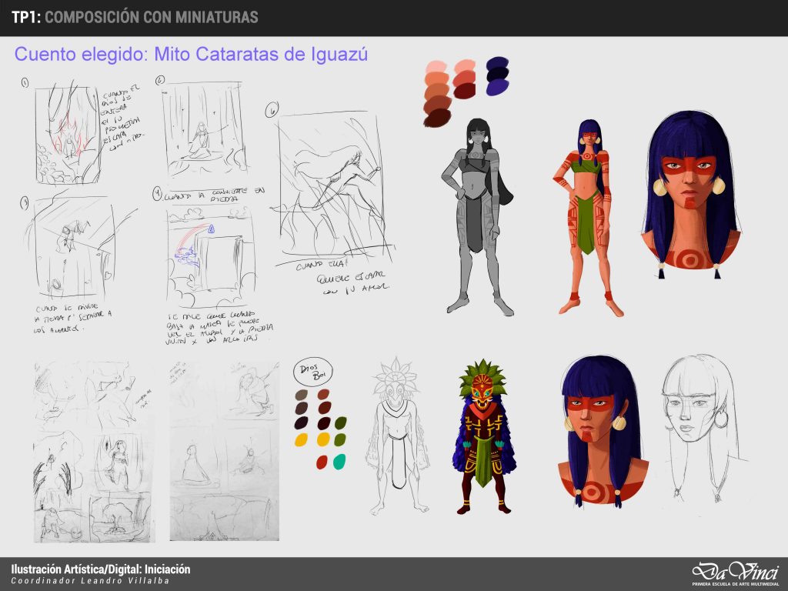The image size is (788, 591).
Task: Pick the bright purple-blue hair swatch
Action: (x=496, y=88)
